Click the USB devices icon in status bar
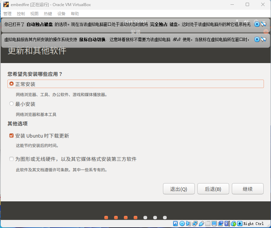 click(x=201, y=224)
